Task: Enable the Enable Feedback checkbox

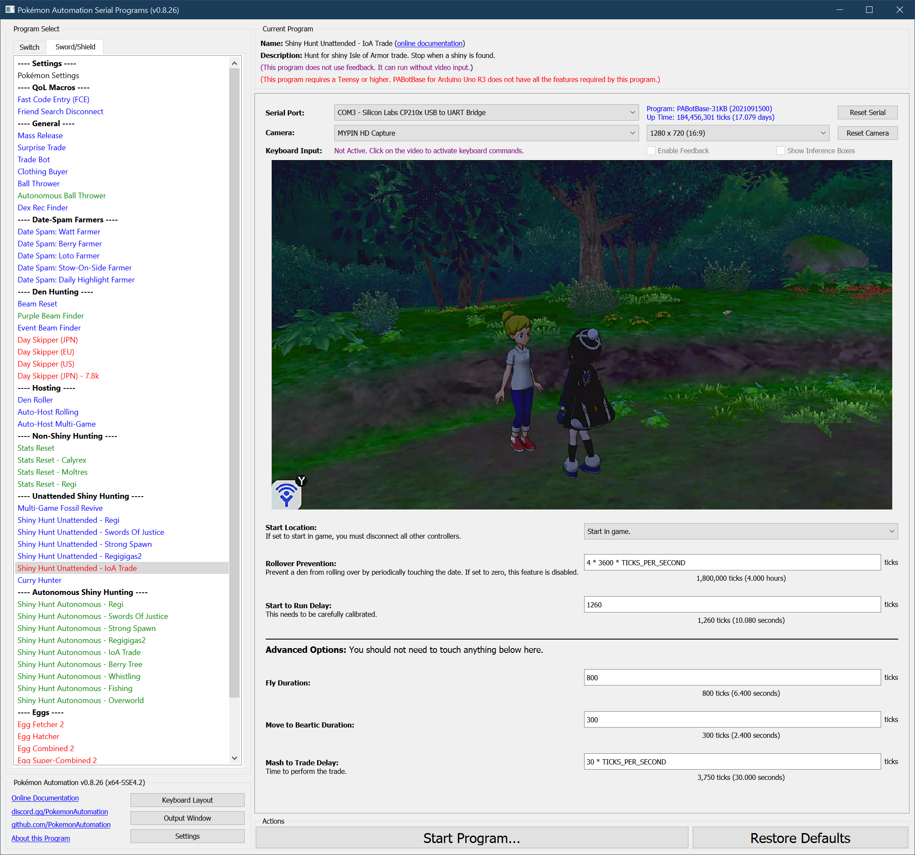Action: (x=651, y=151)
